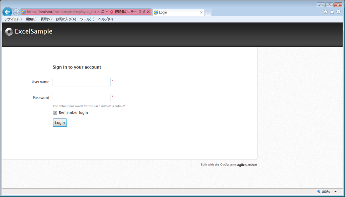The height and width of the screenshot is (197, 345).
Task: Select the Login browser tab
Action: pos(178,12)
